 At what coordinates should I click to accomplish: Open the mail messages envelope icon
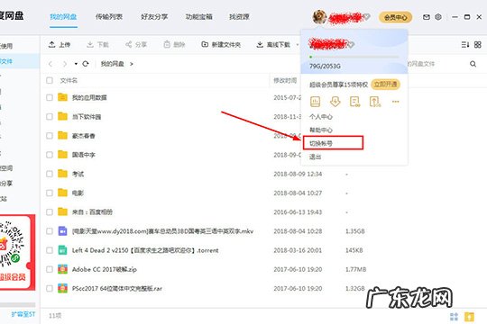tap(427, 17)
